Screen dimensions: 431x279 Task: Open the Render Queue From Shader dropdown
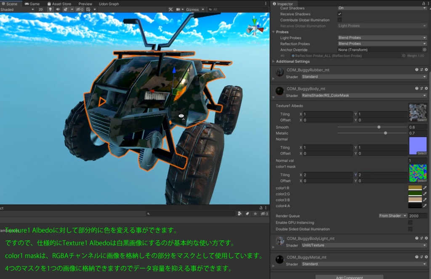[x=392, y=215]
